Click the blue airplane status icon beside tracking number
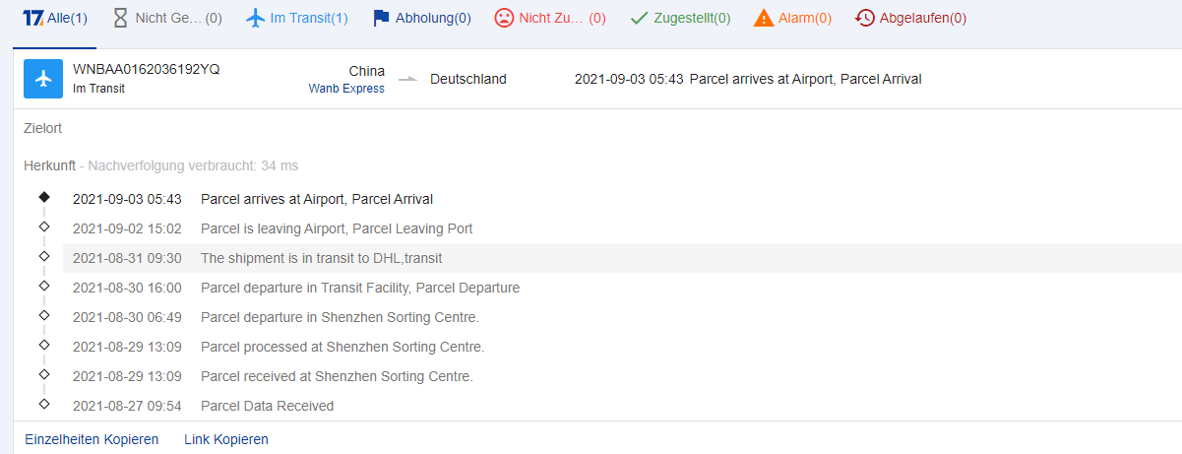Image resolution: width=1182 pixels, height=454 pixels. click(x=43, y=79)
